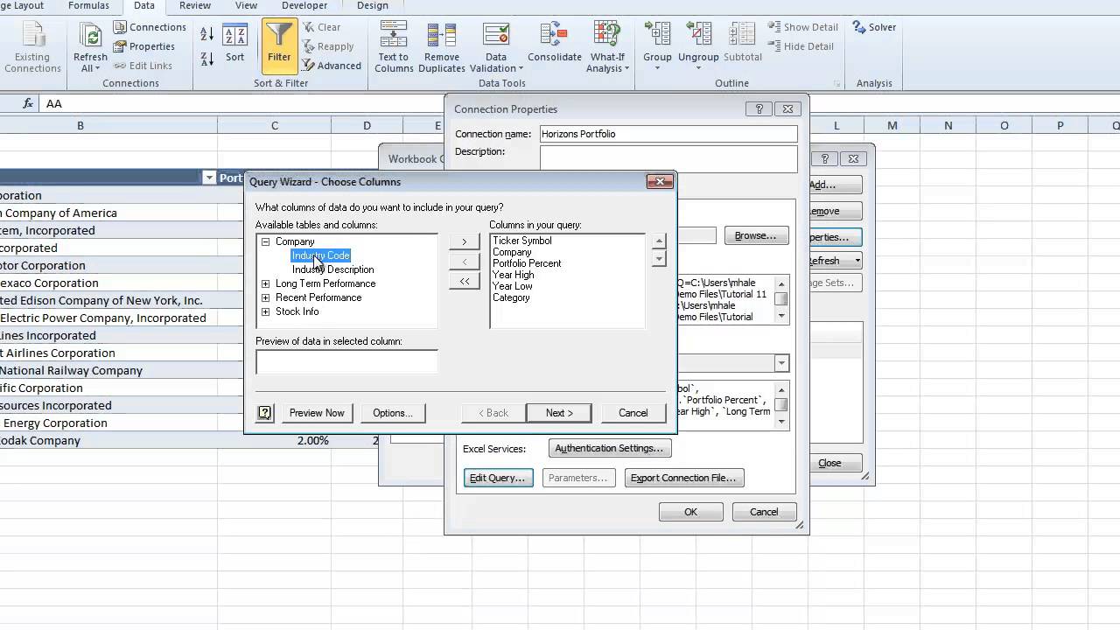Open What-If Analysis tool

point(608,47)
